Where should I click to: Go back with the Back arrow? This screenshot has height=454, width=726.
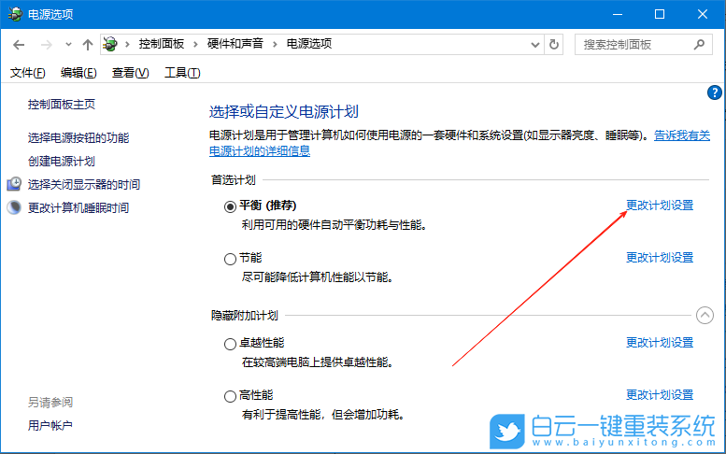[19, 45]
